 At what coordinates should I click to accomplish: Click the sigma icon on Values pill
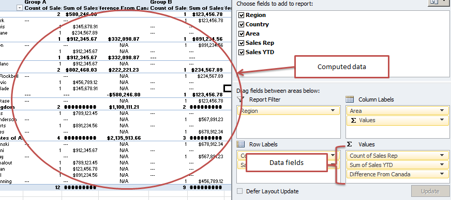point(353,120)
